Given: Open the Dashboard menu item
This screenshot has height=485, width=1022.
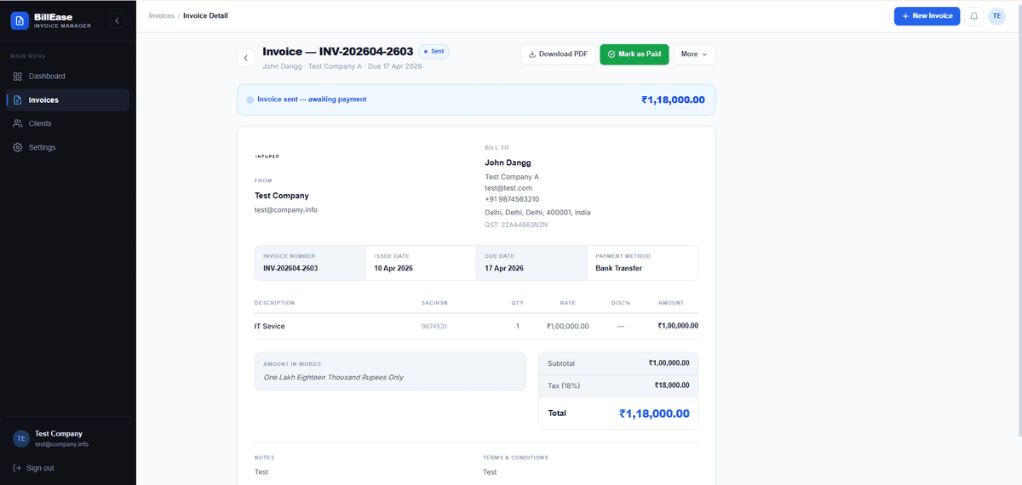Looking at the screenshot, I should click(68, 76).
